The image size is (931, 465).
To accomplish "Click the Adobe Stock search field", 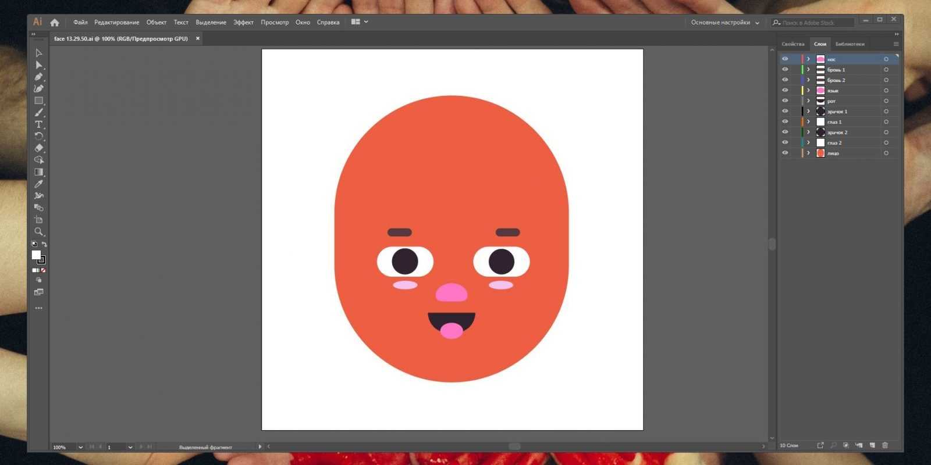I will click(x=815, y=23).
